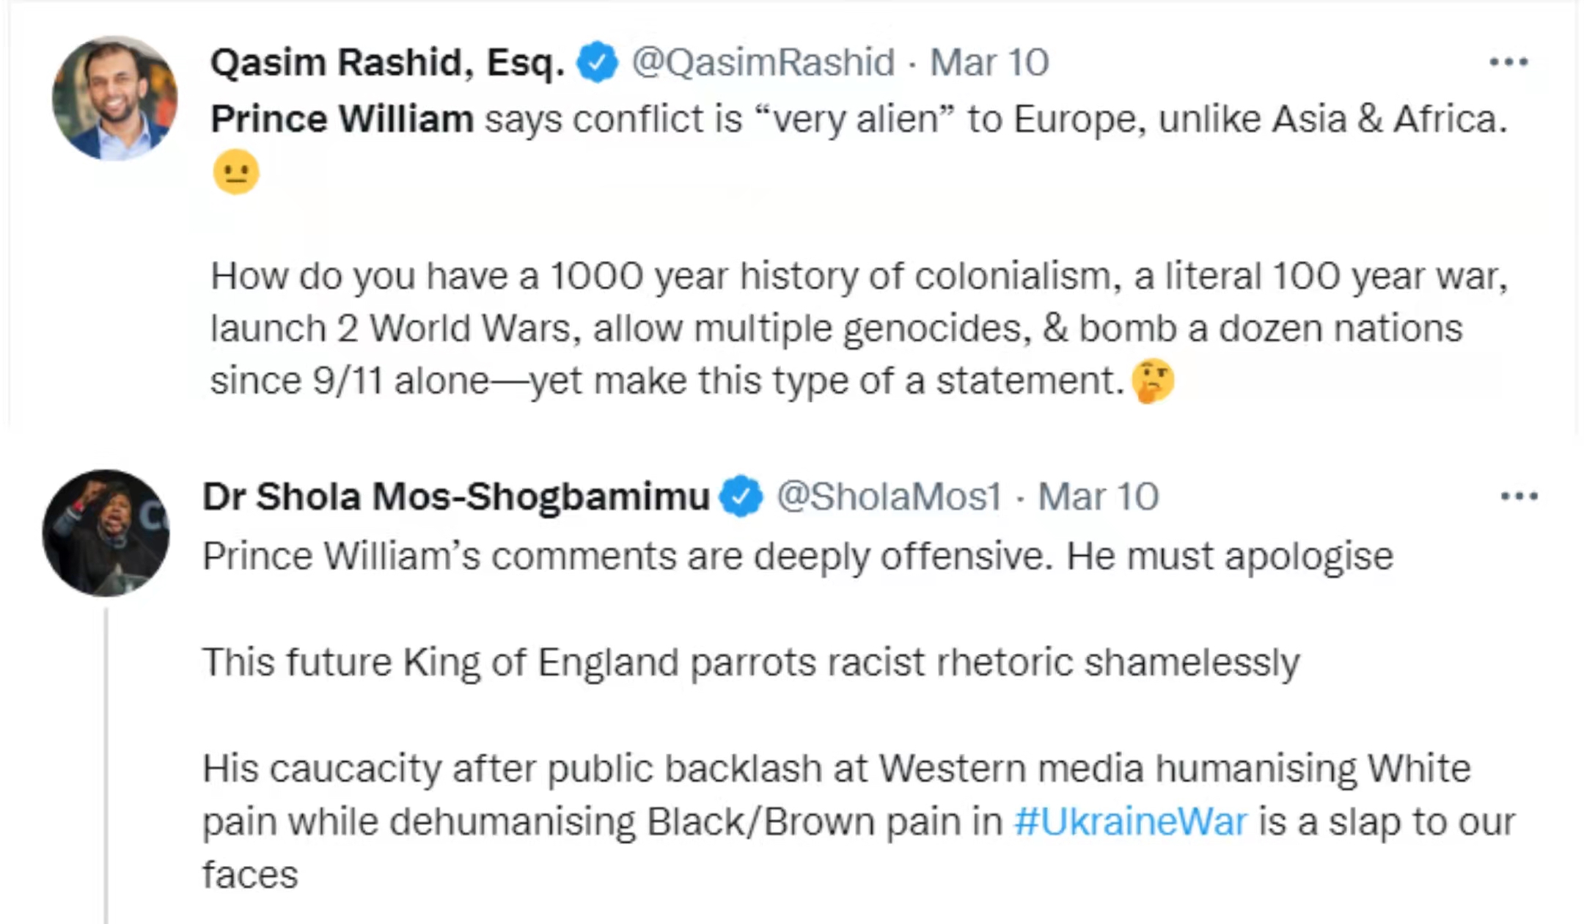The image size is (1584, 924).
Task: Click the Dr Shola Mos-Shogbamimu display name
Action: [455, 496]
